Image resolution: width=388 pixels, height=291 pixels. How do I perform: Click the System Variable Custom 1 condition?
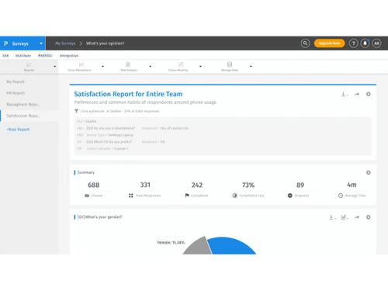point(107,149)
